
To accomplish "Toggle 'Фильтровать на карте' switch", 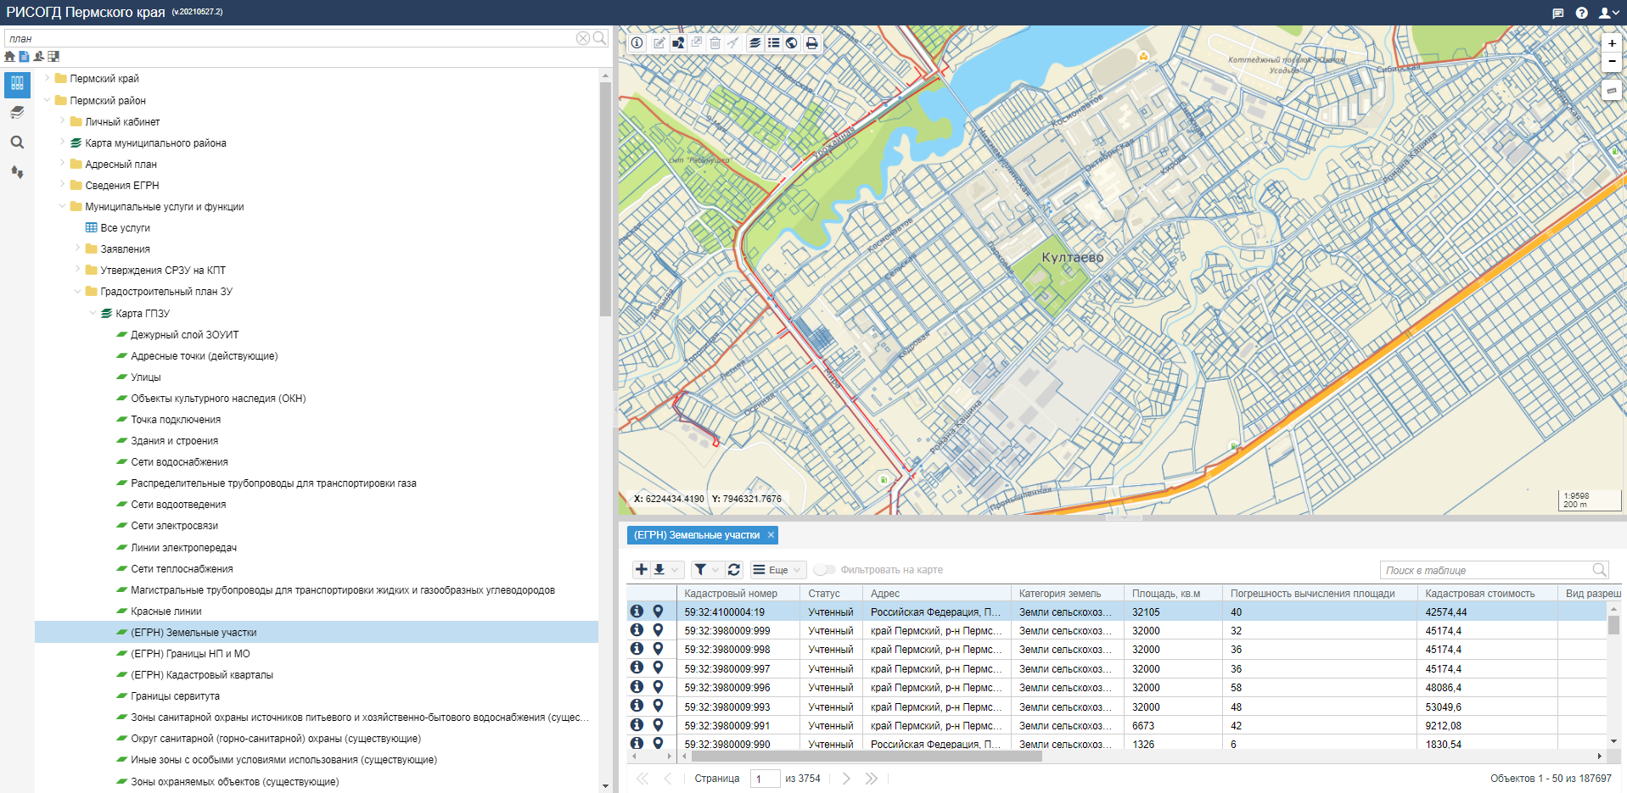I will tap(824, 570).
